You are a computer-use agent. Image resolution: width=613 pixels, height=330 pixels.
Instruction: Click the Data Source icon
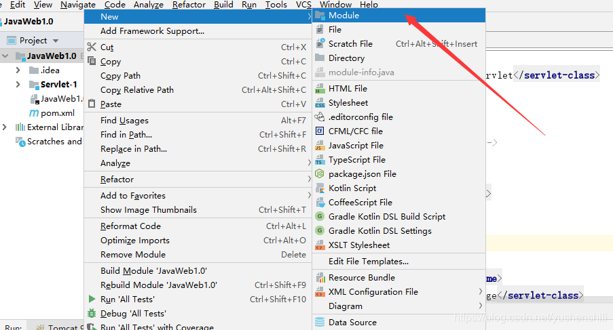coord(320,322)
